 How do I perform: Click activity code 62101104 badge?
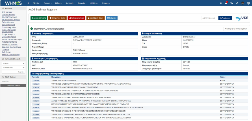point(36,87)
